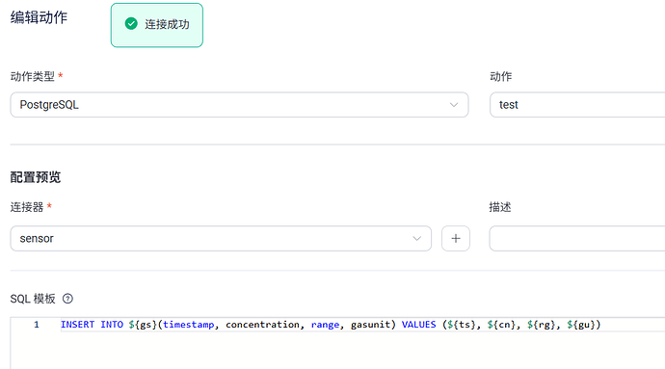
Task: Click the 配置预览 section heading
Action: (36, 177)
